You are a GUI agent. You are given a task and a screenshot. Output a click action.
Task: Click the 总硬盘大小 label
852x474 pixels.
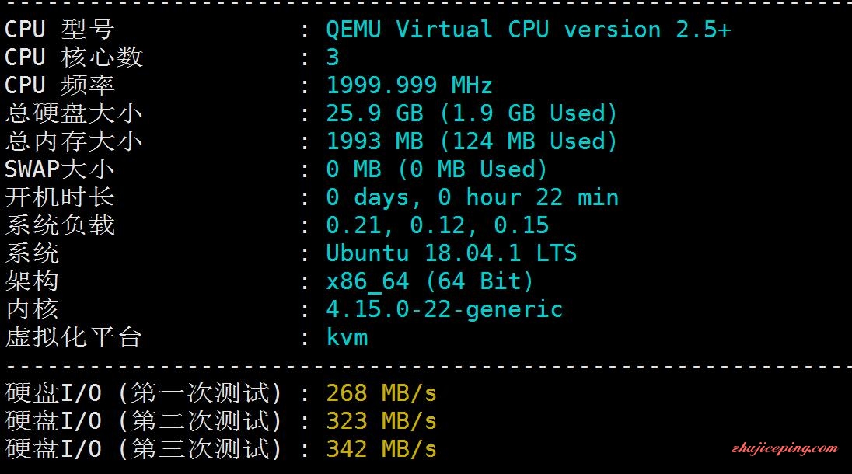pos(73,113)
